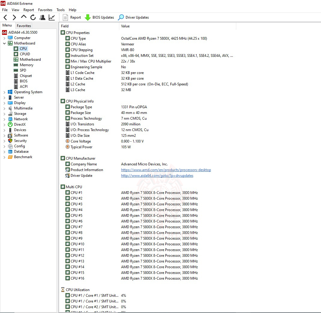
Task: Select the CPU Type row
Action: (x=148, y=38)
